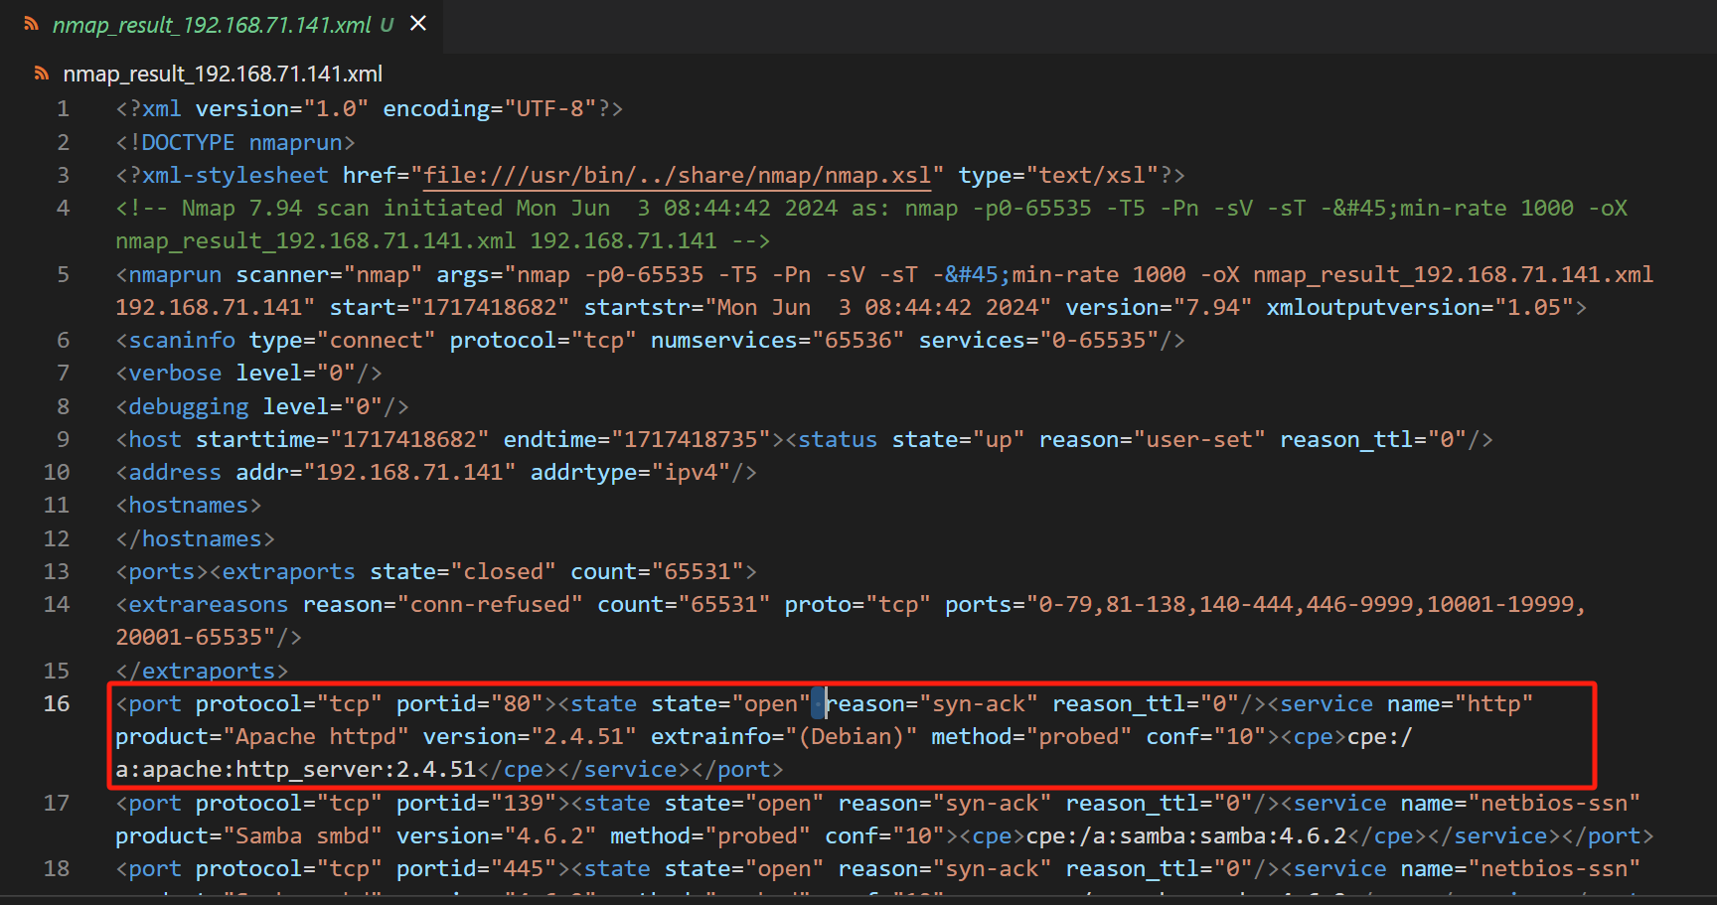
Task: Click the word Samba on line 17
Action: pyautogui.click(x=269, y=834)
